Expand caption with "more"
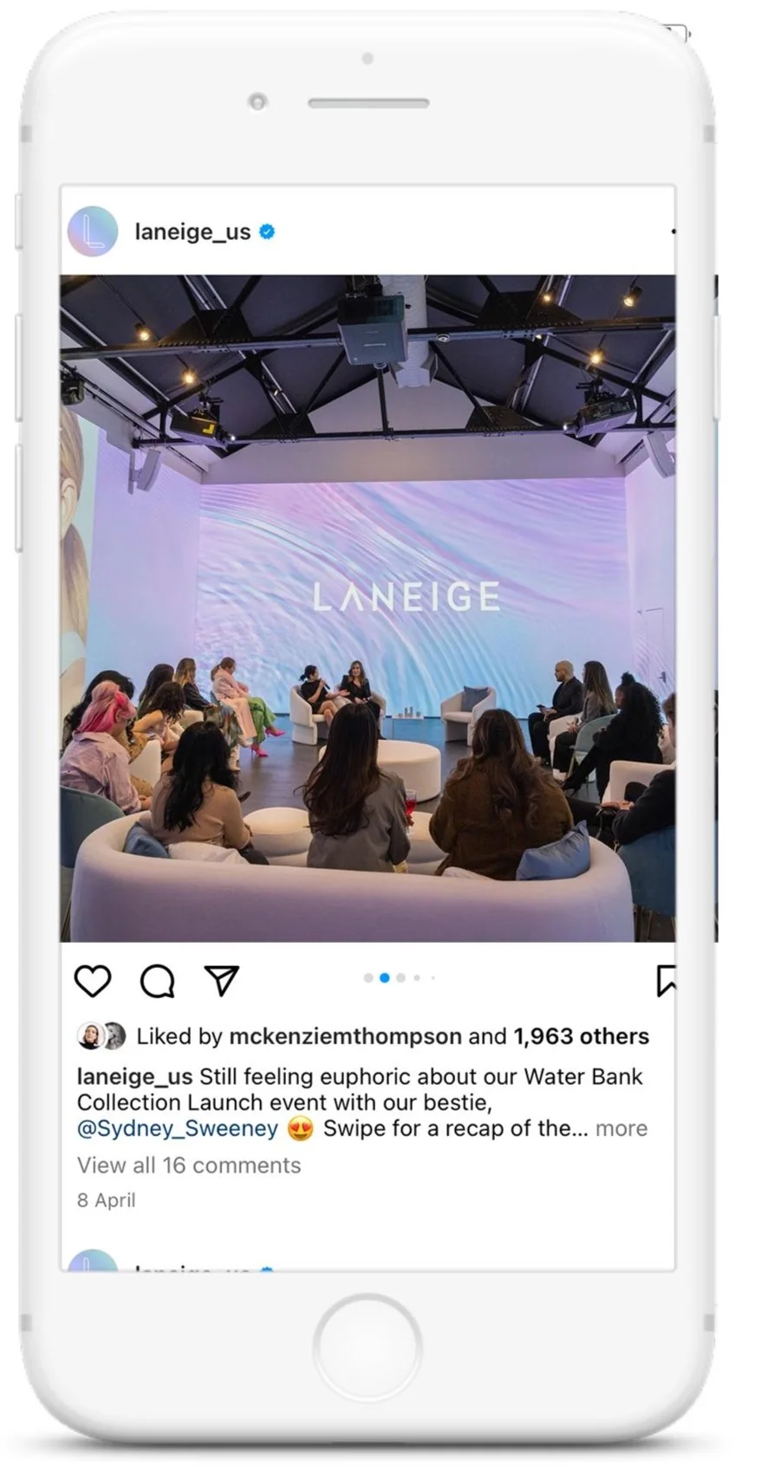This screenshot has height=1467, width=768. [x=622, y=1128]
